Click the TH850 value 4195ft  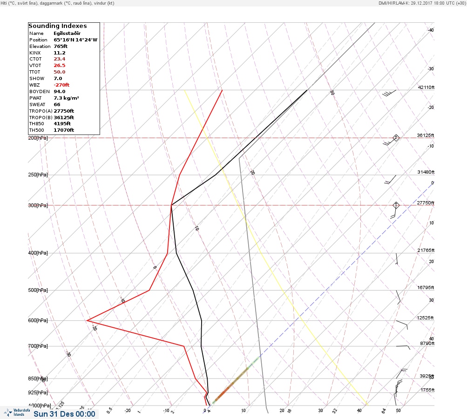click(62, 123)
